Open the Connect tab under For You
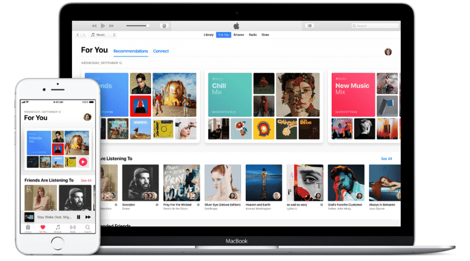Image resolution: width=470 pixels, height=261 pixels. pyautogui.click(x=161, y=51)
